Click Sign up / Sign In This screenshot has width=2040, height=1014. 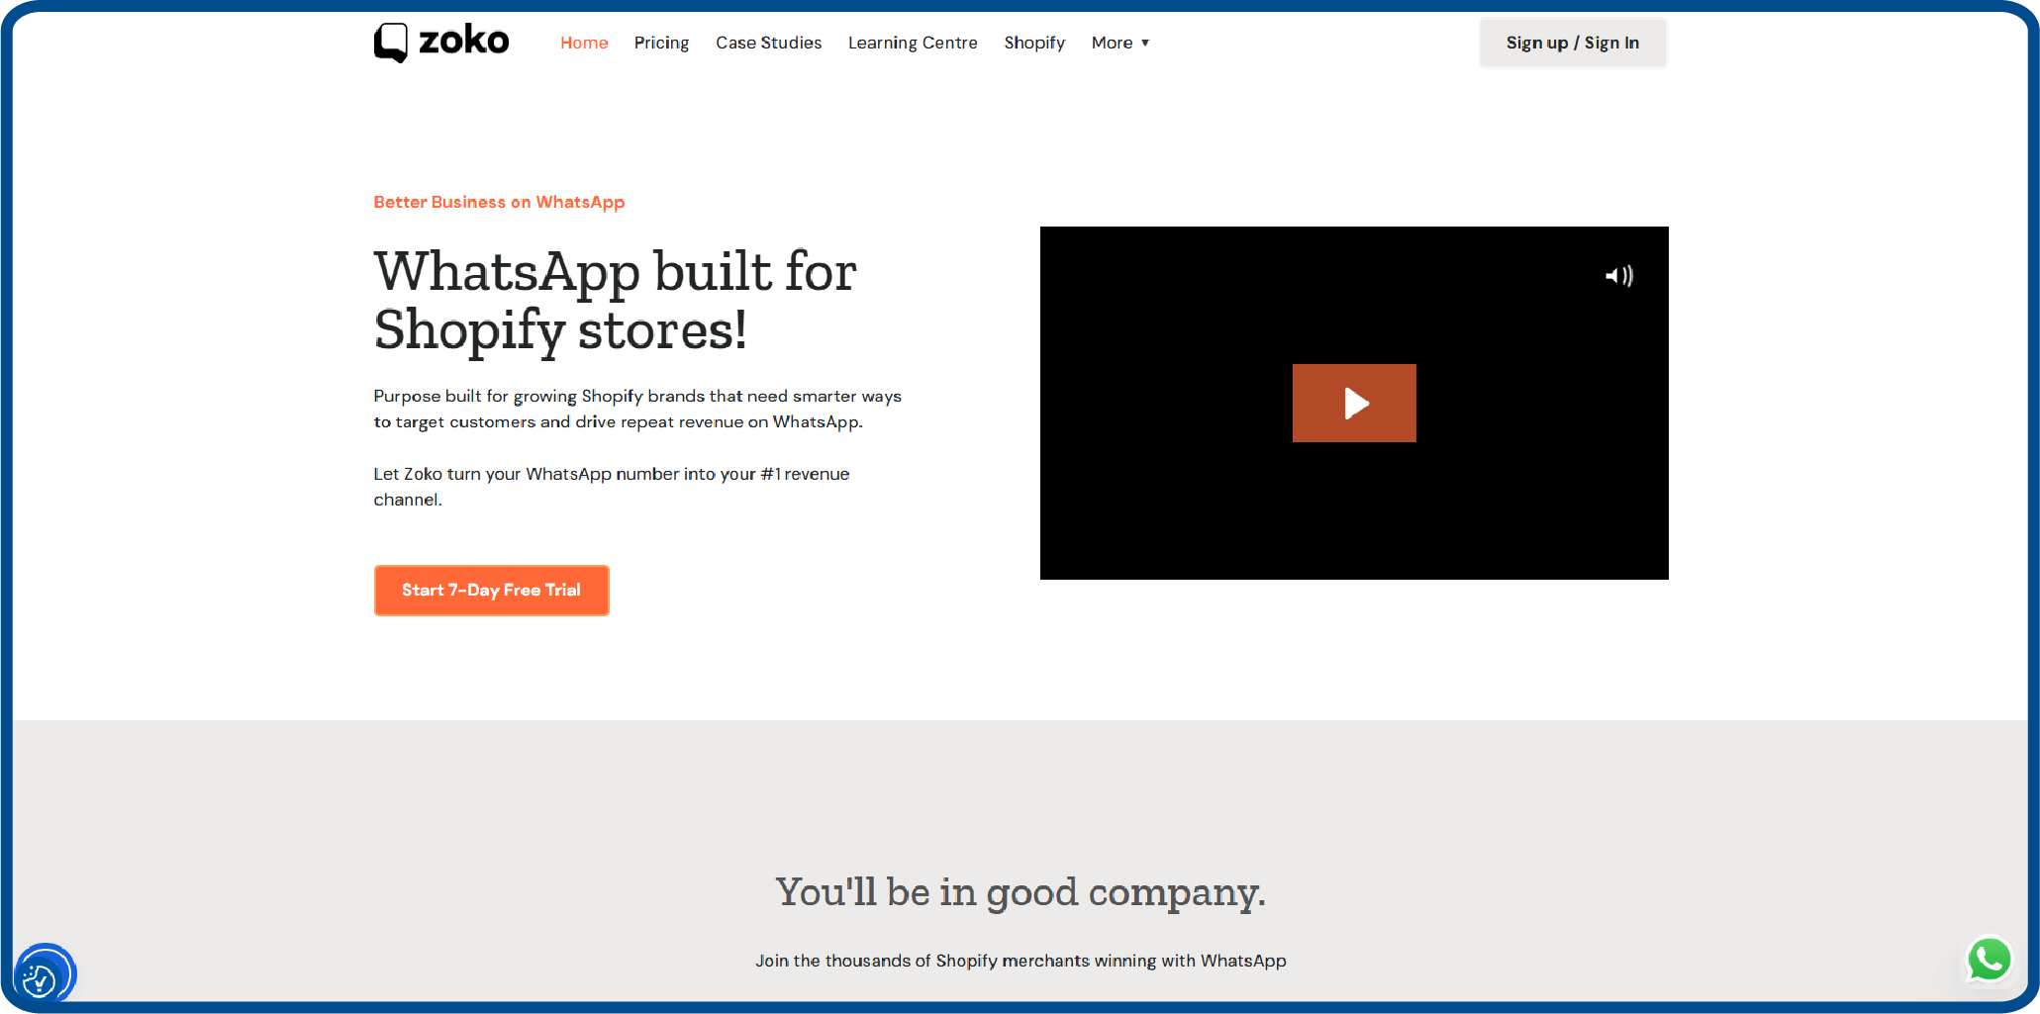[1572, 43]
